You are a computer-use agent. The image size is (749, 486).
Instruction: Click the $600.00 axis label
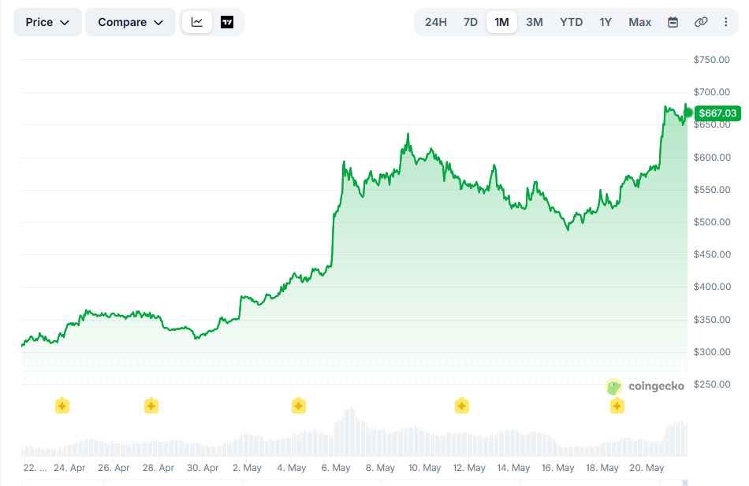(712, 157)
